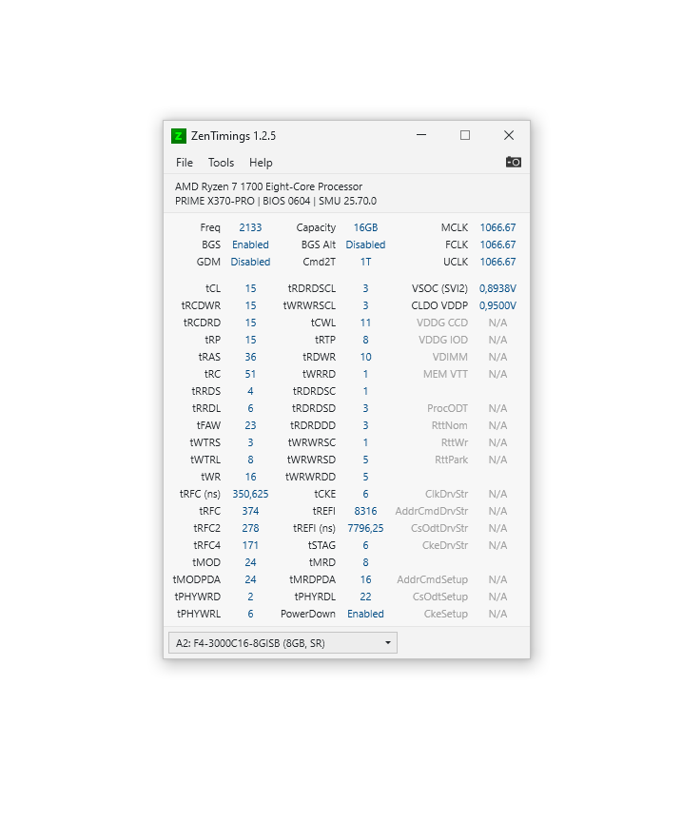Click the green ZenTimings app icon

[x=178, y=136]
